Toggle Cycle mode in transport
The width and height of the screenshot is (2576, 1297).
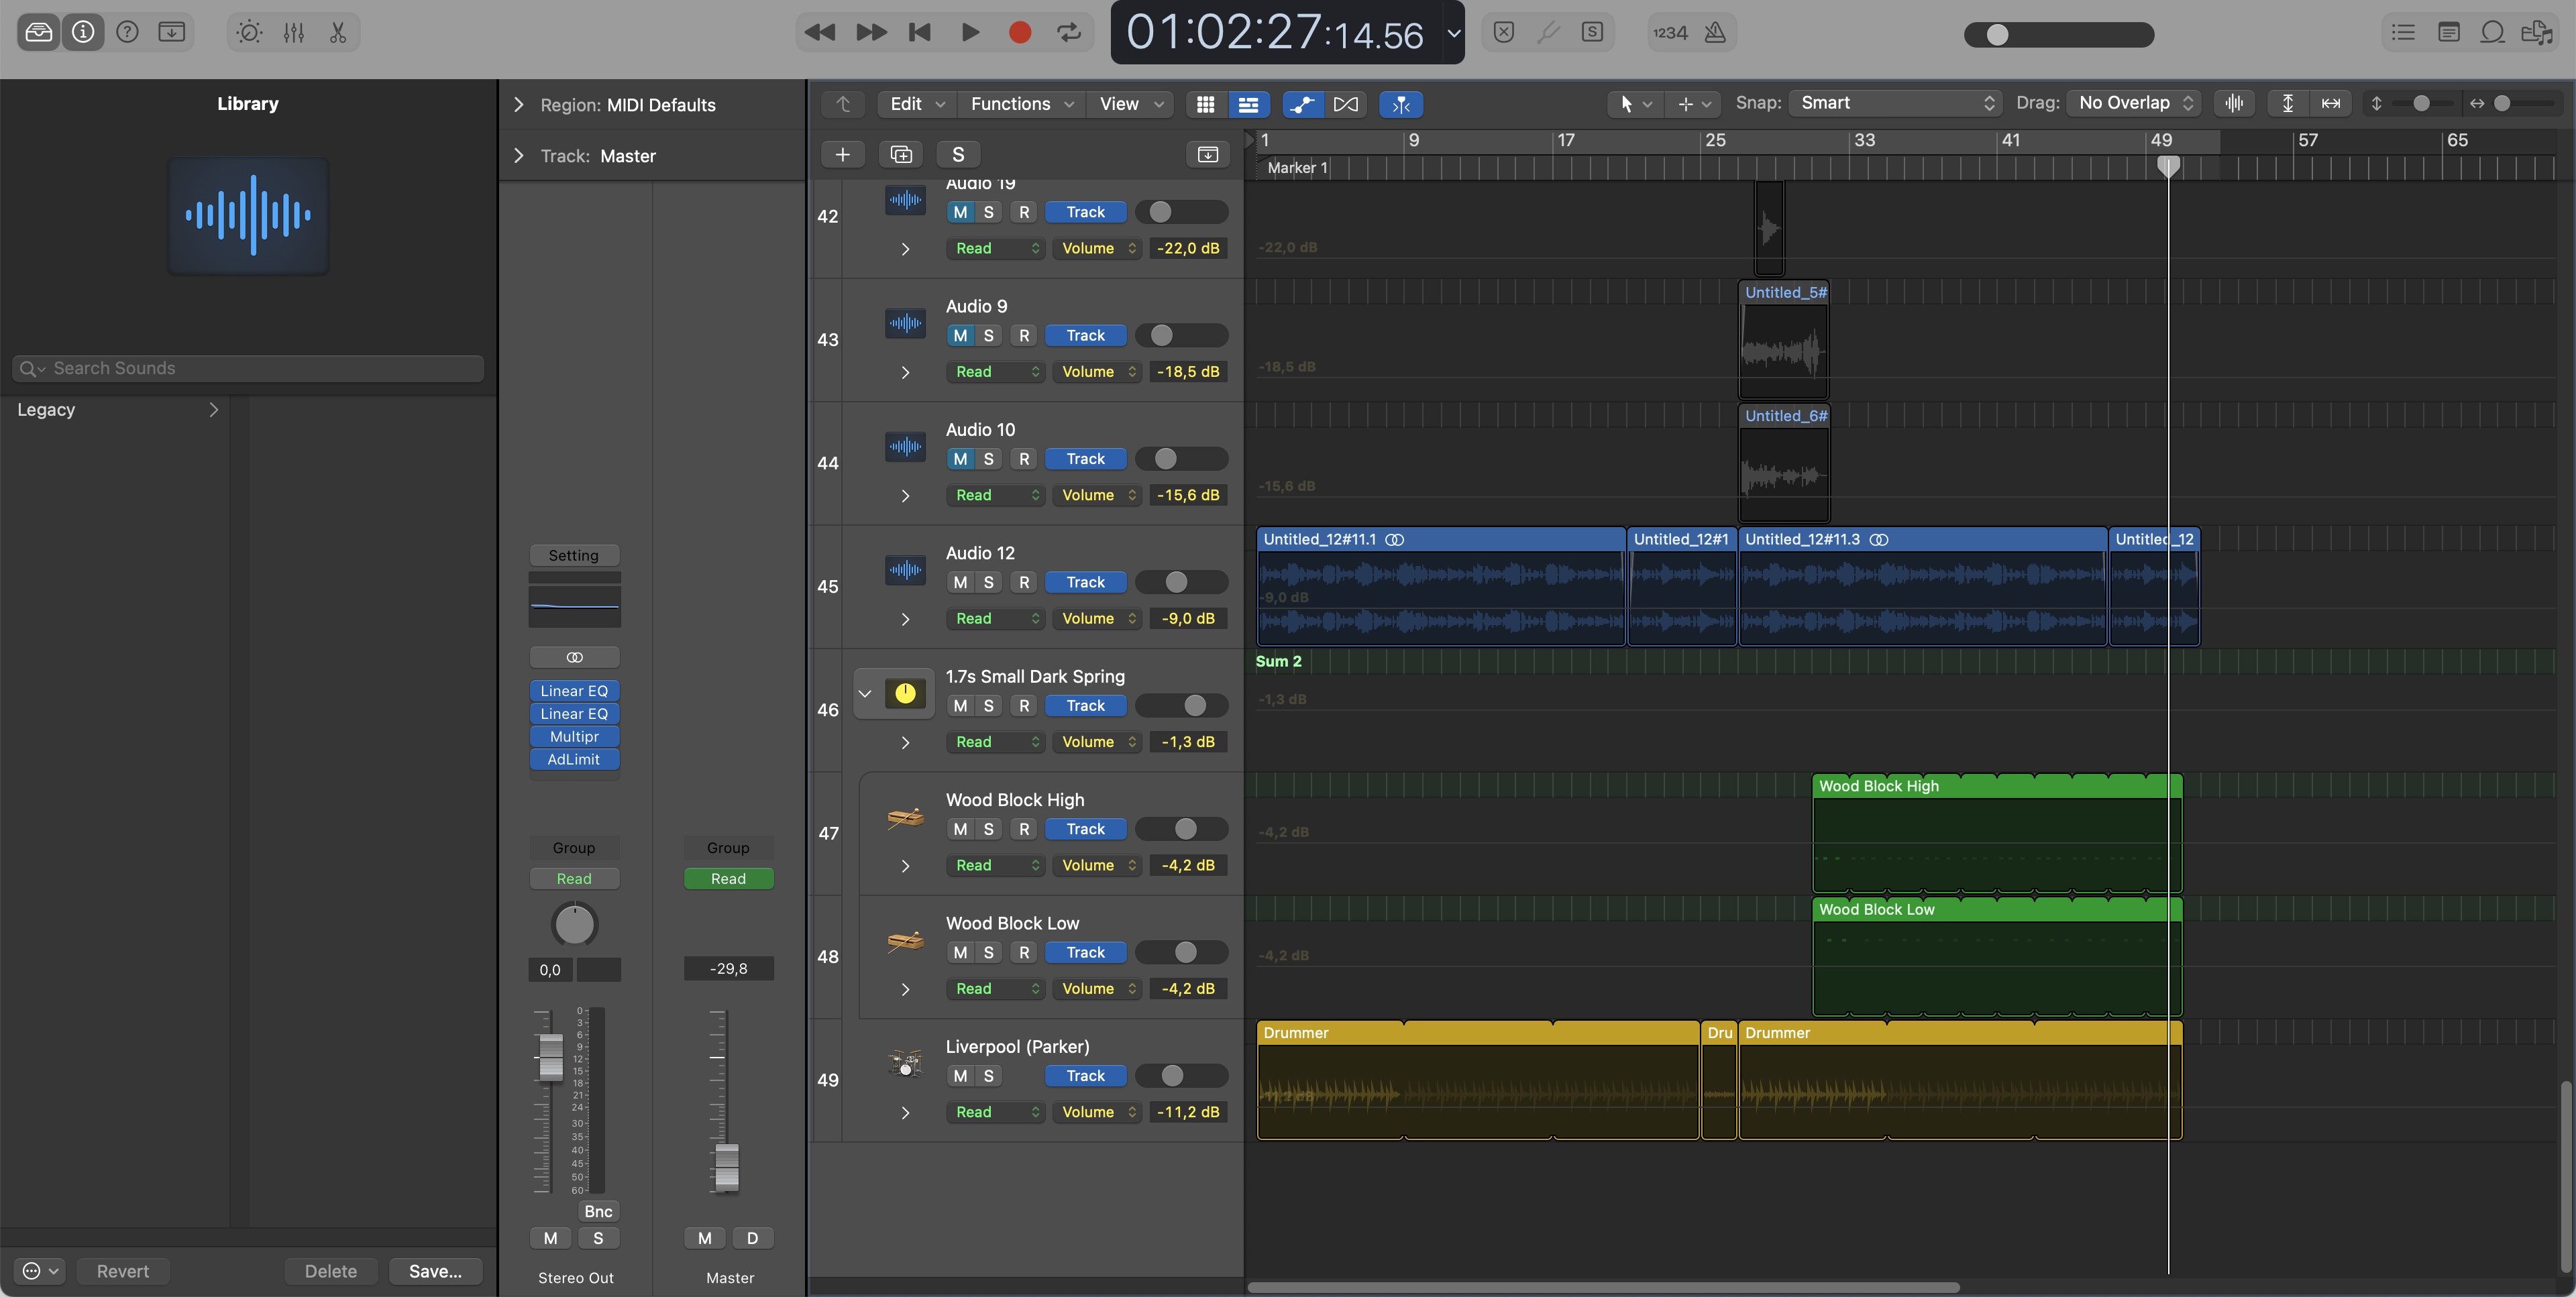pos(1069,33)
